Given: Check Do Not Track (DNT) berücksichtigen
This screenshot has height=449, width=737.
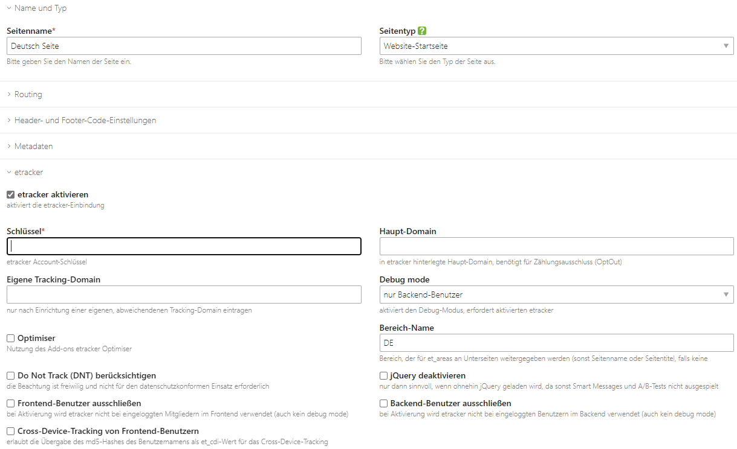Looking at the screenshot, I should coord(11,376).
